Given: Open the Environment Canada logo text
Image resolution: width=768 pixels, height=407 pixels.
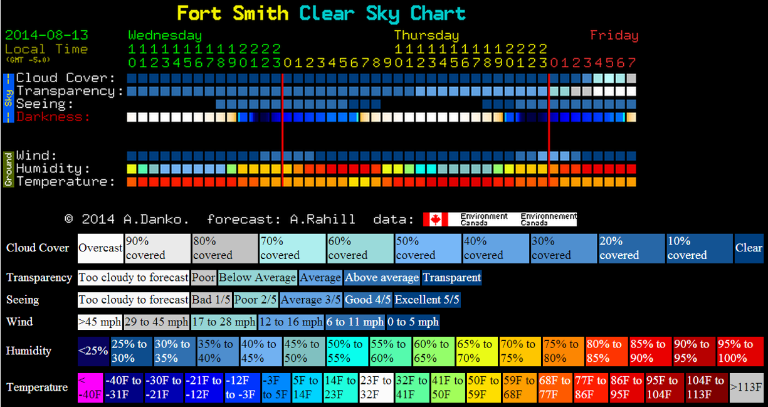Looking at the screenshot, I should tap(483, 219).
